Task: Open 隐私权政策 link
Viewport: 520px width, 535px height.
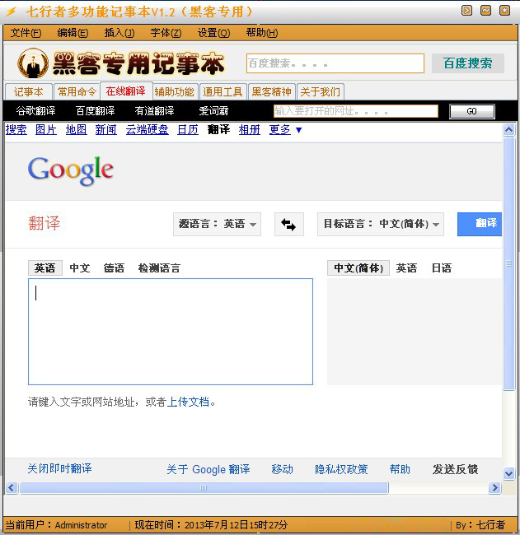Action: [341, 469]
